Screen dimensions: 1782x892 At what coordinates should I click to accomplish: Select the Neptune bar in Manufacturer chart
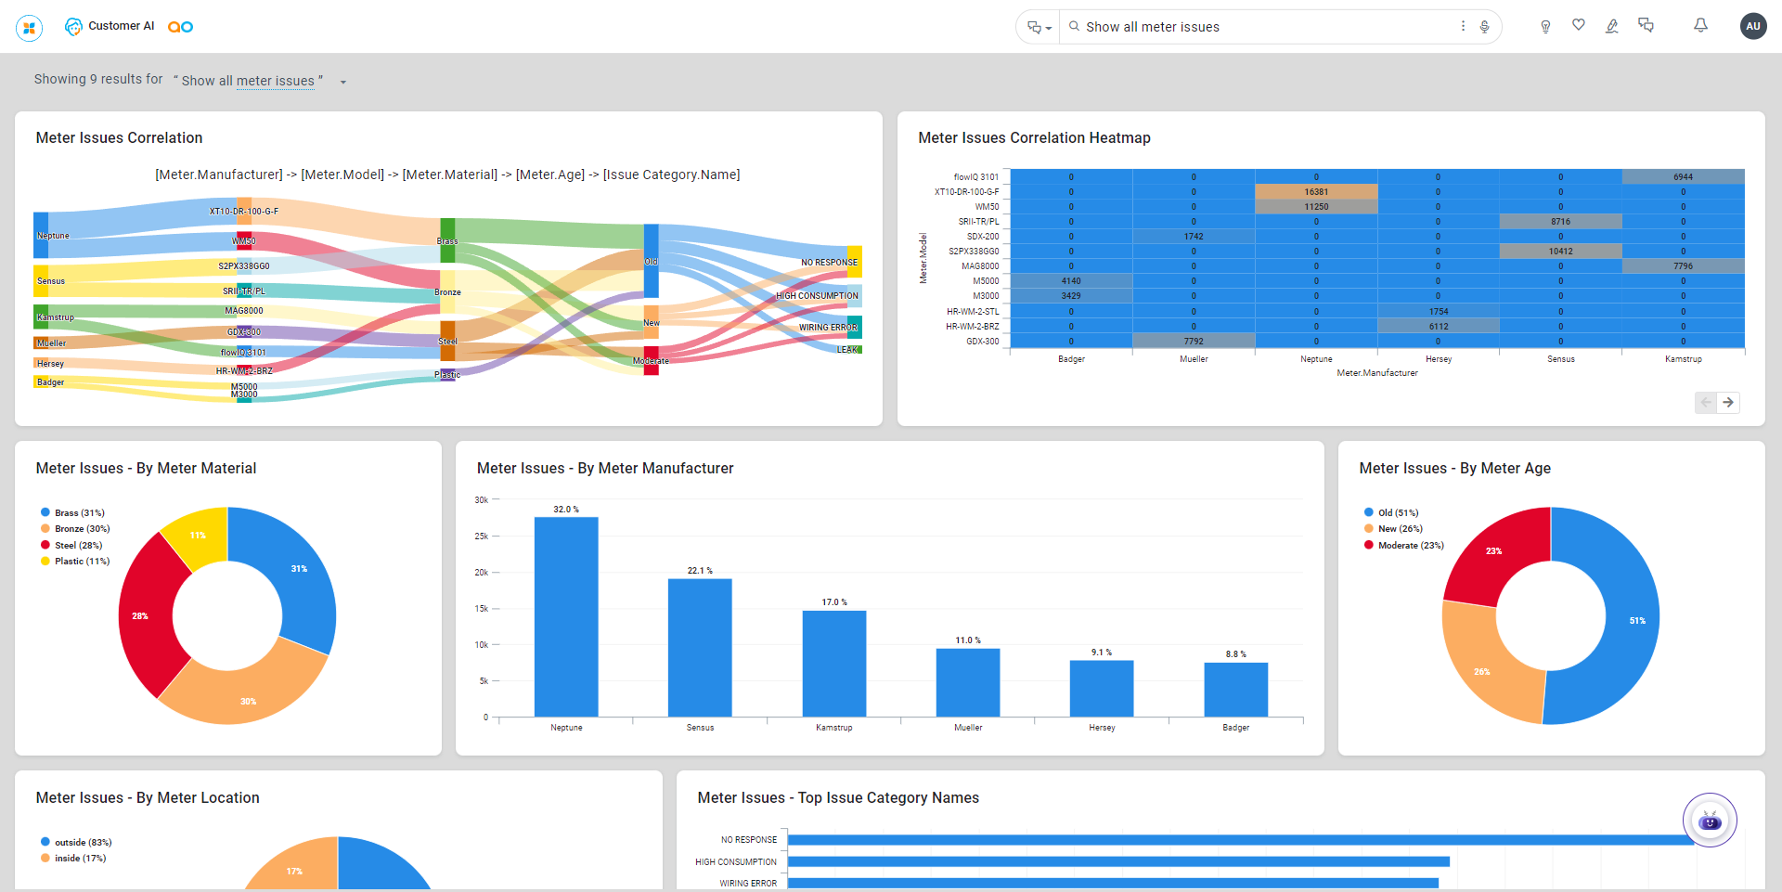click(566, 616)
